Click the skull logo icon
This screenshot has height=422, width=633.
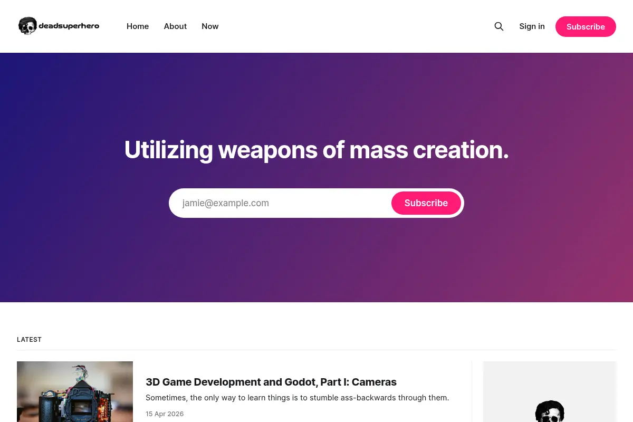coord(27,26)
